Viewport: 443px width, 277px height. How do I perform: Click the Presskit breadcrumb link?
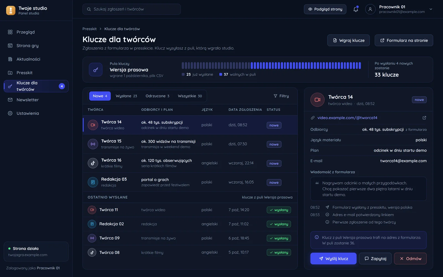(89, 29)
